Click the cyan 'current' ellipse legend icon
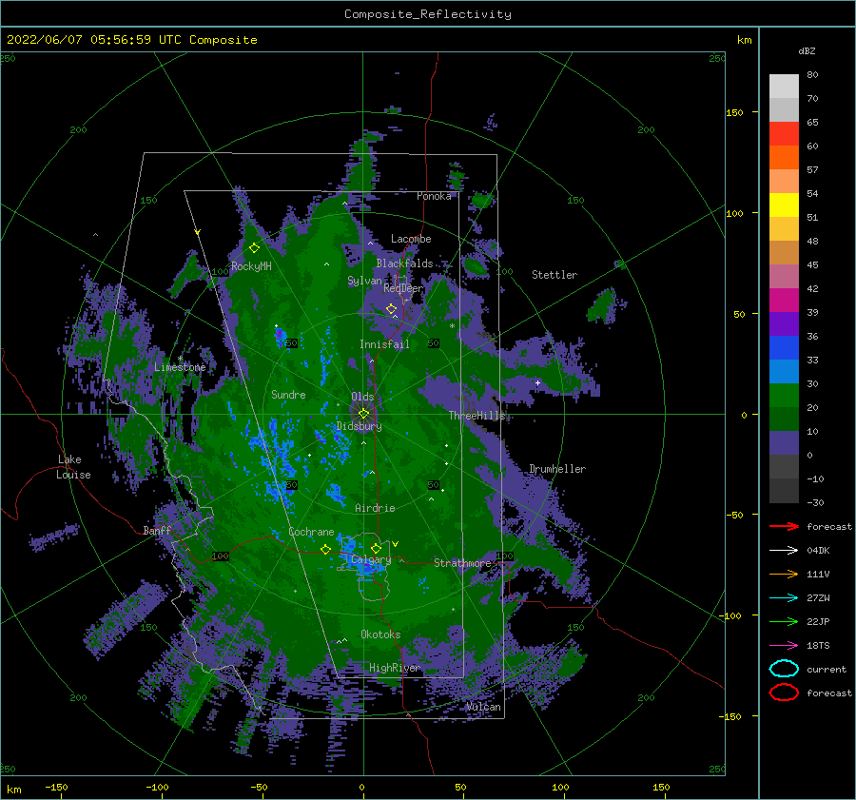Image resolution: width=856 pixels, height=800 pixels. click(784, 669)
